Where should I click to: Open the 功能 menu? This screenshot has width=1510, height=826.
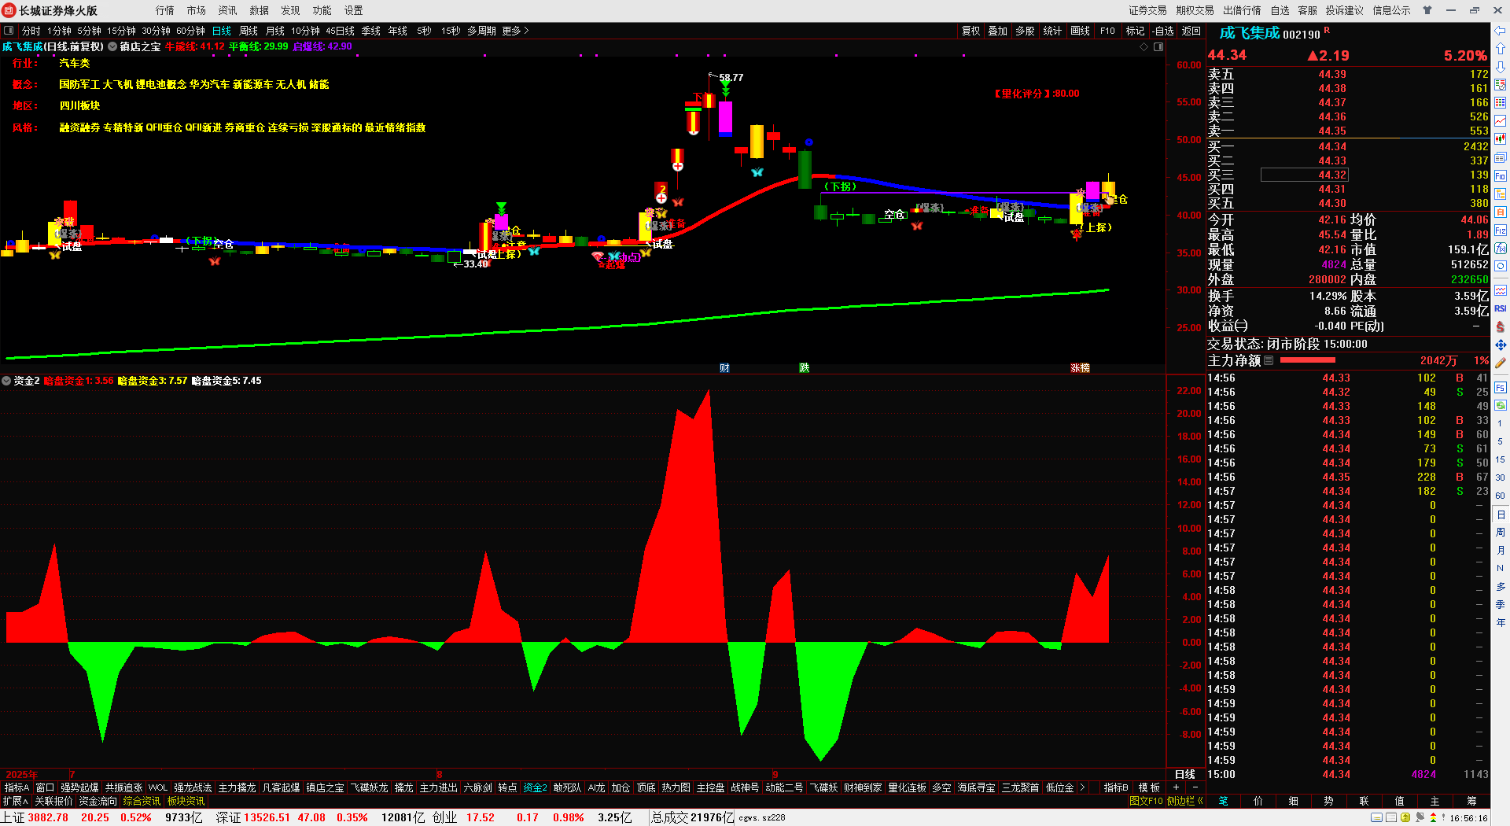click(322, 10)
